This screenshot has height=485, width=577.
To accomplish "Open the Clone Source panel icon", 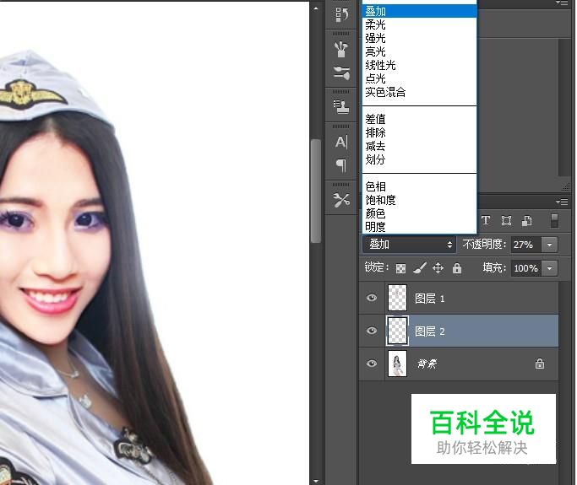I will tap(341, 106).
